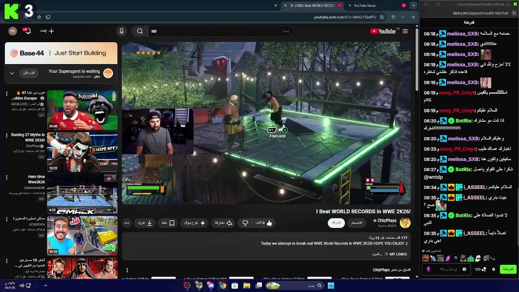Expand the browser tab search dropdown arrow
The width and height of the screenshot is (519, 292).
(413, 6)
